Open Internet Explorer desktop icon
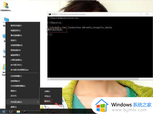Image resolution: width=153 pixels, height=114 pixels. point(4,70)
